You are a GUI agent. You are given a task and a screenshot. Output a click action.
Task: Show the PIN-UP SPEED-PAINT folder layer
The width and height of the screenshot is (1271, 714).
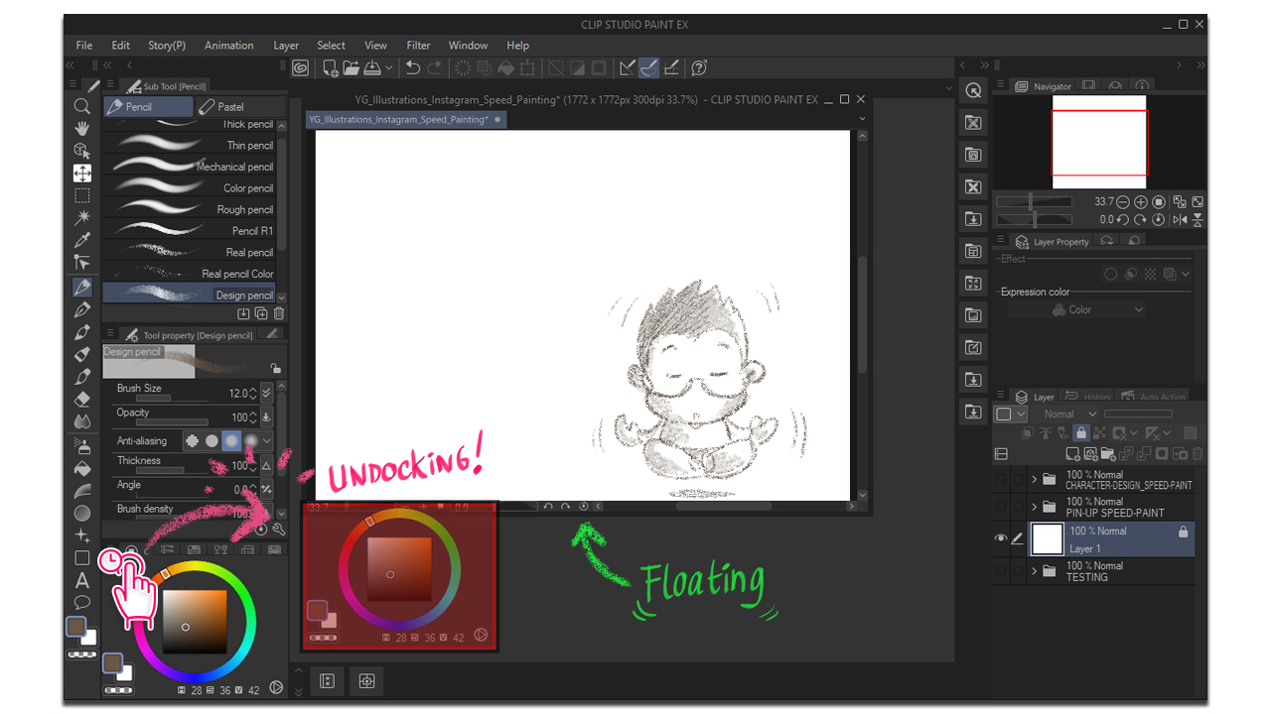click(1001, 506)
